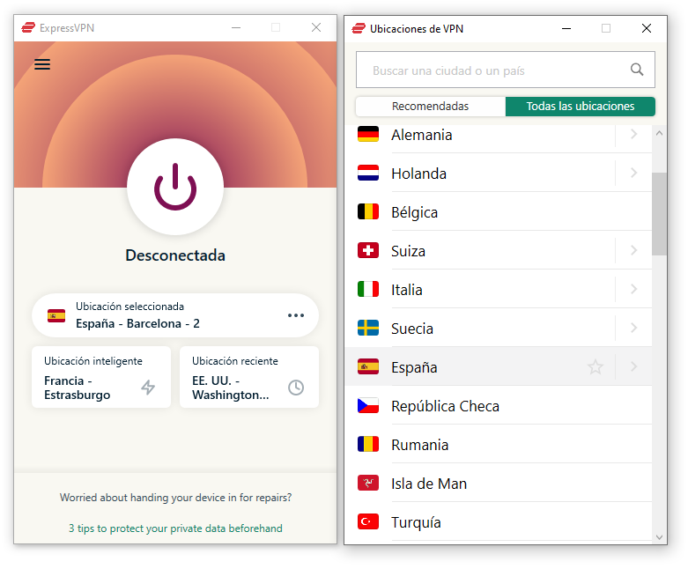
Task: Expand the Suecia locations chevron
Action: pyautogui.click(x=633, y=328)
